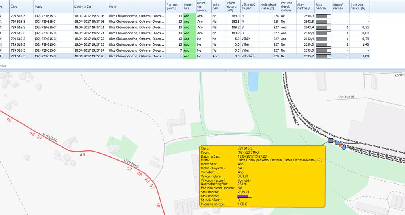Viewport: 405px width, 215px height.
Task: Select the table cell with intensity 1,80
Action: (360, 56)
